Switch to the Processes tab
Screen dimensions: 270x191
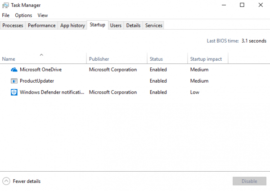tap(13, 26)
